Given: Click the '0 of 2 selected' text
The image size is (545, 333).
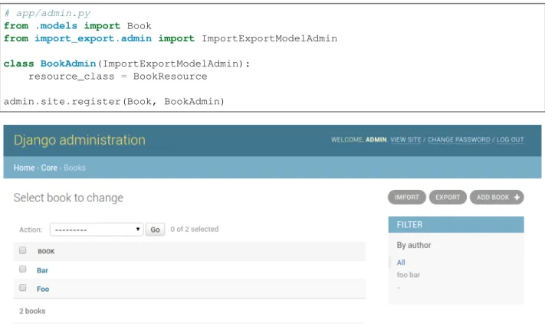Looking at the screenshot, I should pyautogui.click(x=195, y=229).
